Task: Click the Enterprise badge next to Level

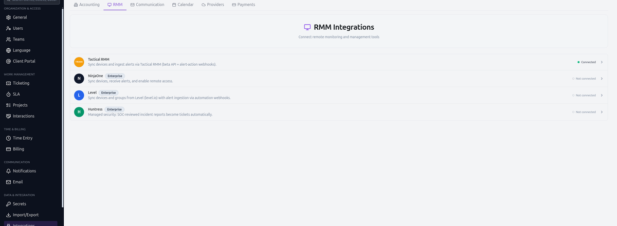Action: [108, 92]
